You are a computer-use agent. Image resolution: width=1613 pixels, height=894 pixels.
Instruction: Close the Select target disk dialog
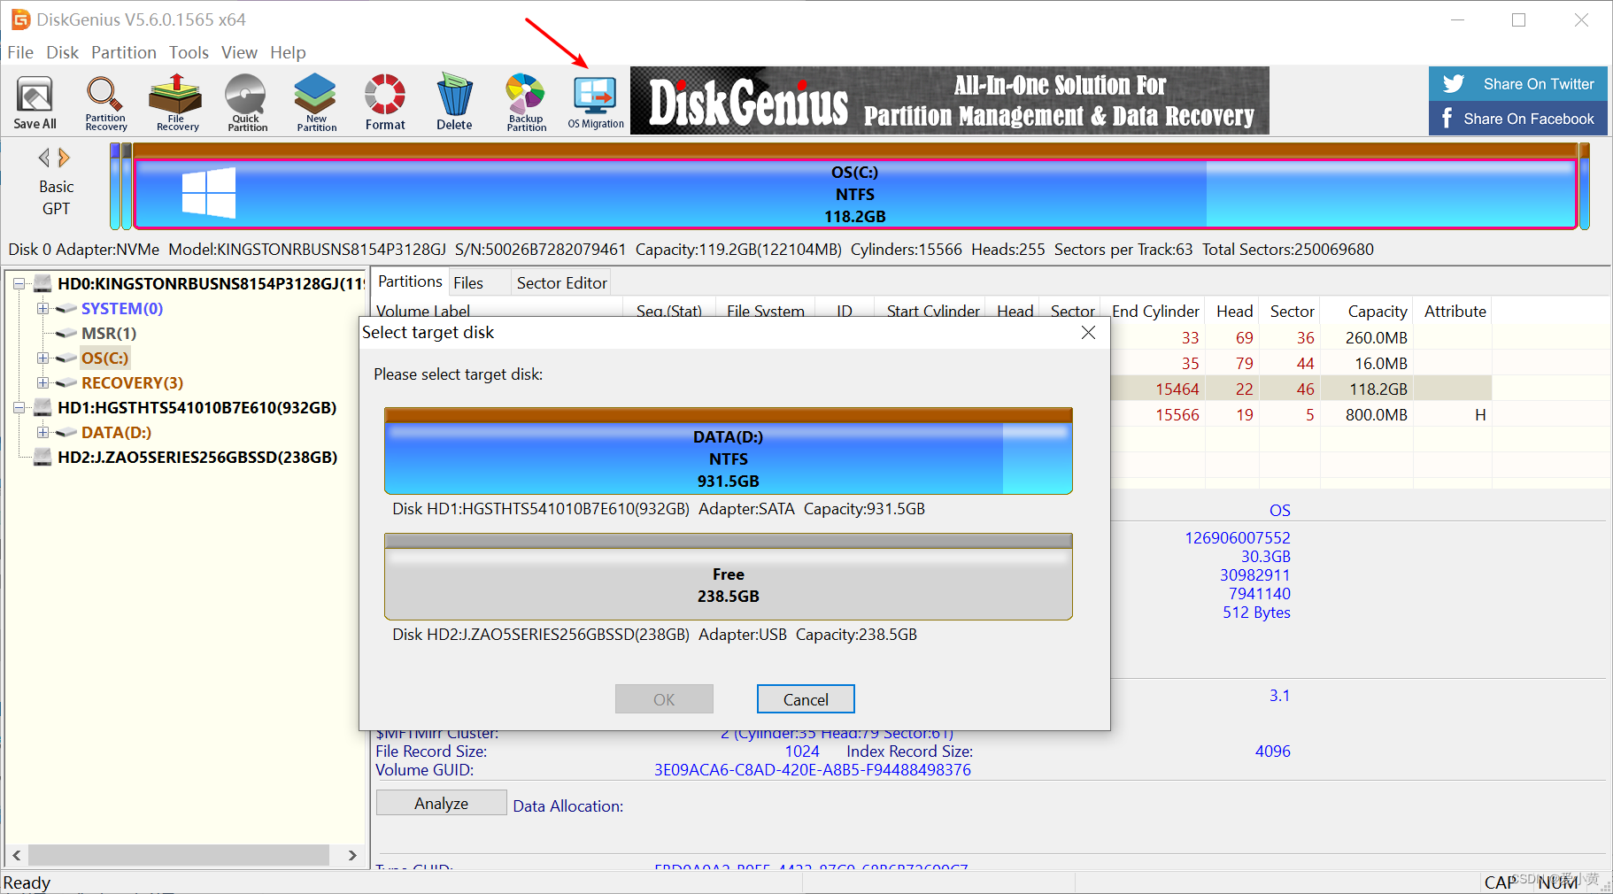1089,332
